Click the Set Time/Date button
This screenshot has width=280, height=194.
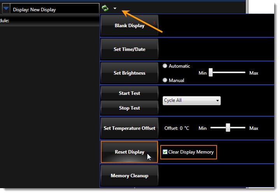click(x=129, y=49)
